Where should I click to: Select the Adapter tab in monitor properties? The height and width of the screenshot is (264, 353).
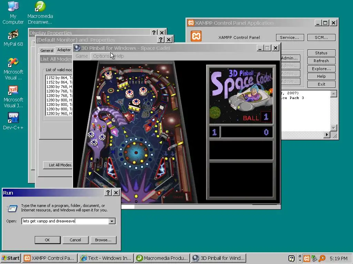coord(64,50)
